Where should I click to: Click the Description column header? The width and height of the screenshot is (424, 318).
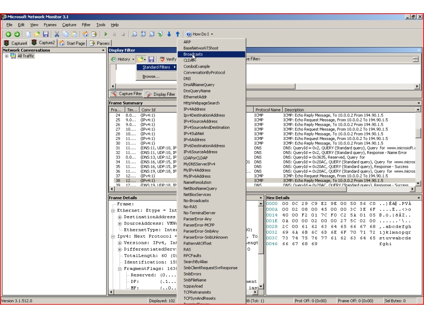click(x=349, y=110)
